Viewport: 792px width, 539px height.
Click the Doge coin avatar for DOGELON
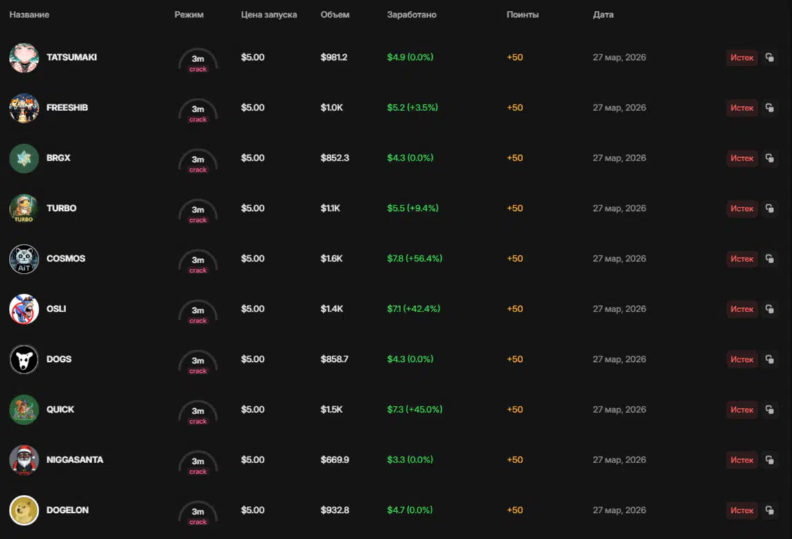(x=23, y=511)
